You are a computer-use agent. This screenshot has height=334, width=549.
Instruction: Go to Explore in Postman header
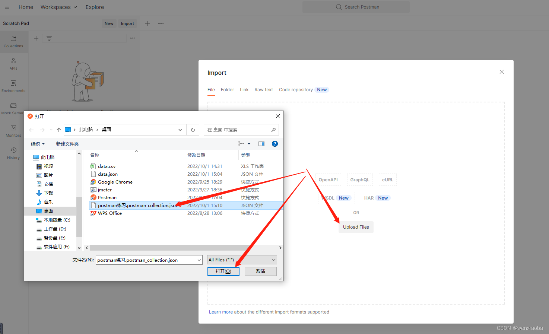[95, 7]
